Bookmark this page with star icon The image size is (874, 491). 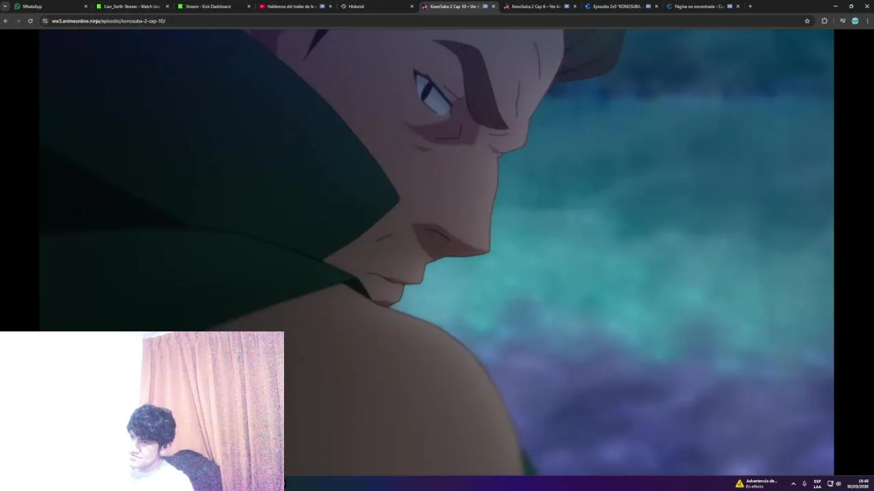[x=807, y=21]
